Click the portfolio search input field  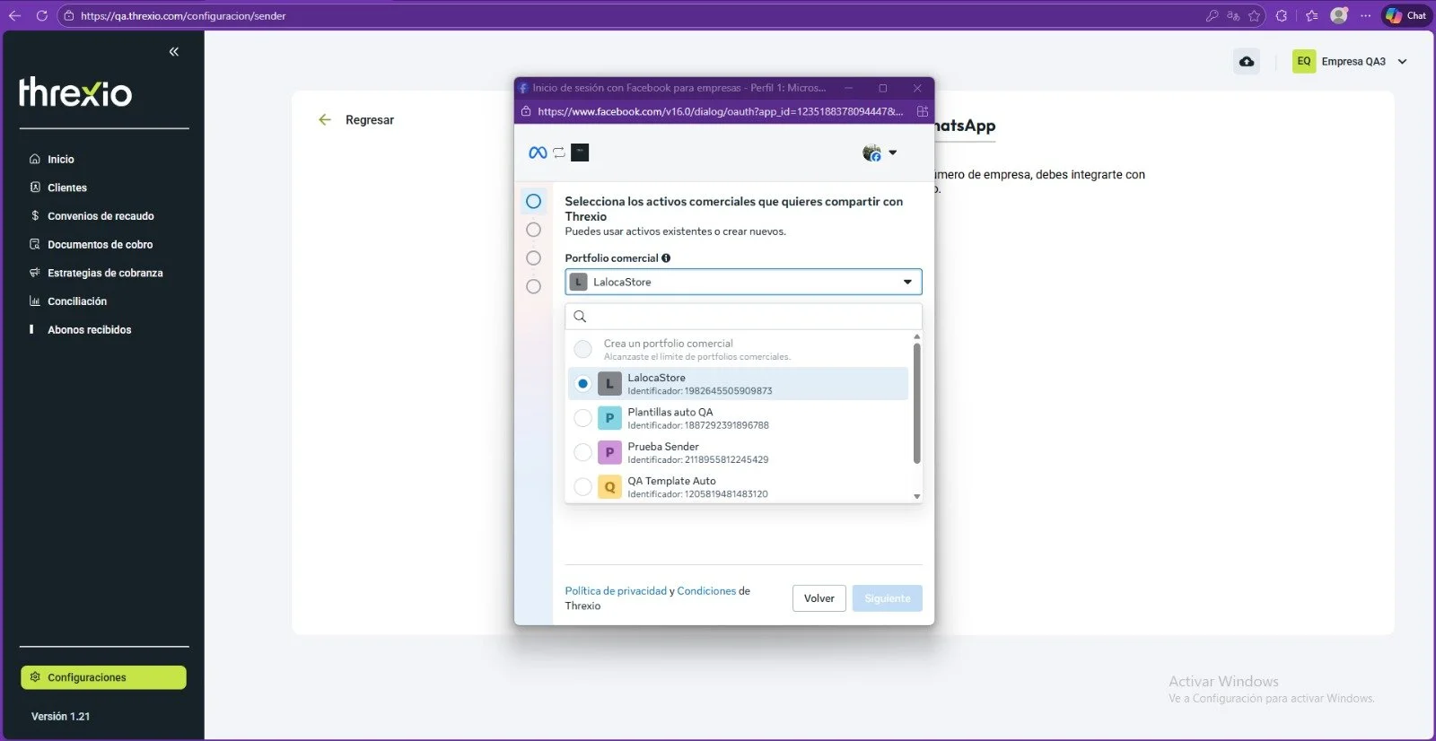click(x=743, y=316)
